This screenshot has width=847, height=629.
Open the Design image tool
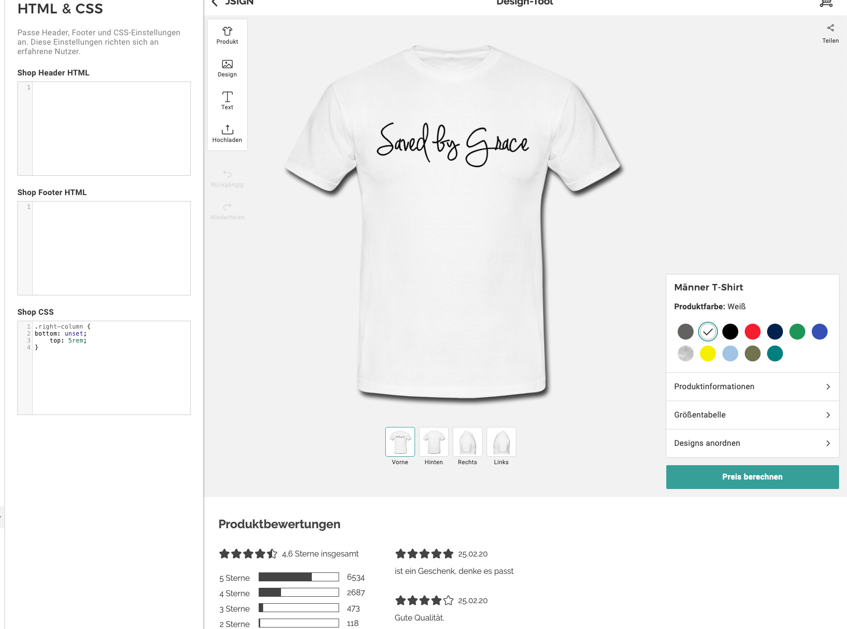tap(227, 68)
